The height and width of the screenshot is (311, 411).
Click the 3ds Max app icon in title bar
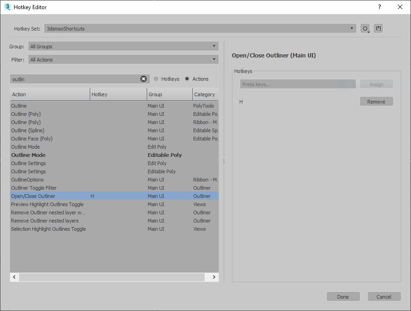(8, 7)
